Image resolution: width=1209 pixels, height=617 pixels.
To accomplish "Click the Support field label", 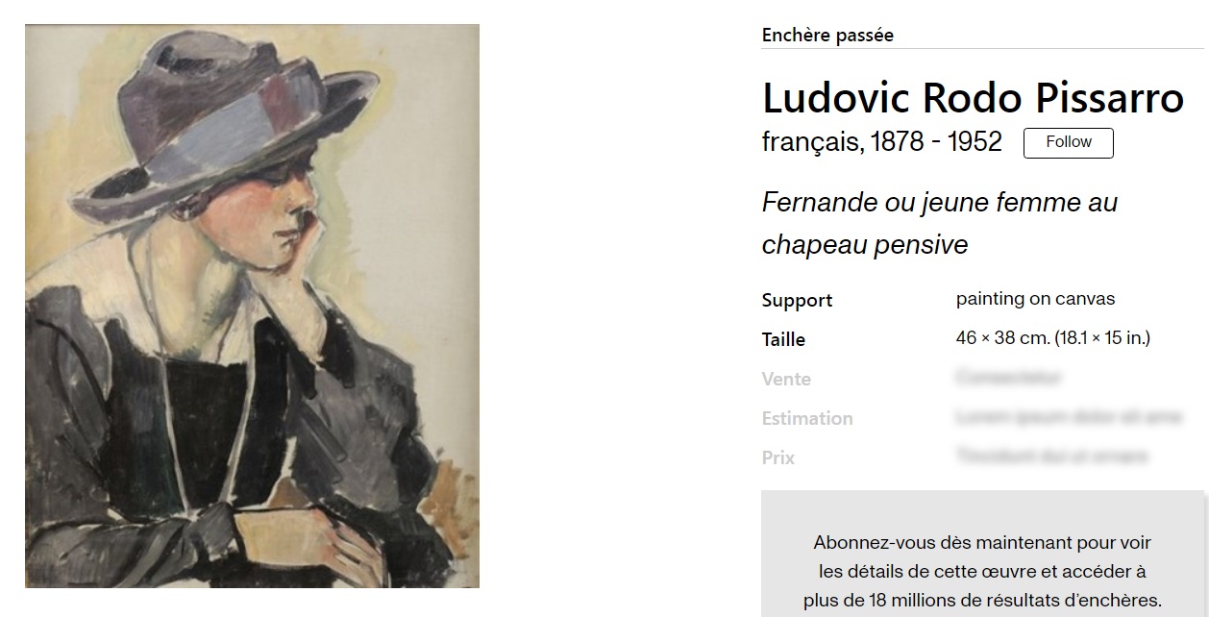I will tap(797, 300).
